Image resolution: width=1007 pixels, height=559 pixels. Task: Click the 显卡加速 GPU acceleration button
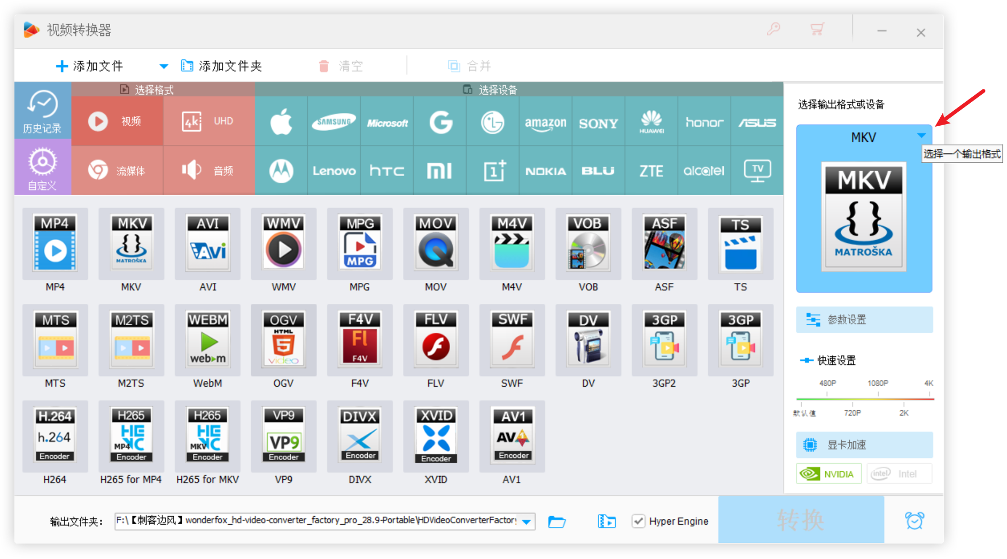tap(864, 445)
